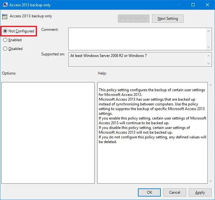This screenshot has height=200, width=215.
Task: Click the Cancel button
Action: [175, 192]
